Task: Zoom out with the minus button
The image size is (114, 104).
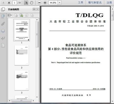Action: pyautogui.click(x=39, y=3)
